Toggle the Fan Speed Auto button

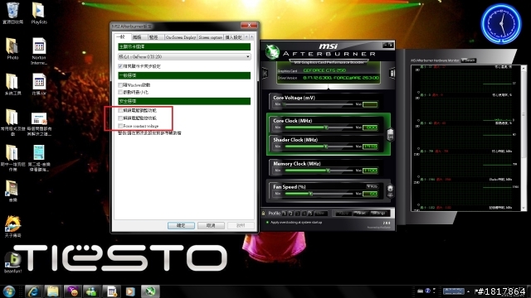click(373, 186)
